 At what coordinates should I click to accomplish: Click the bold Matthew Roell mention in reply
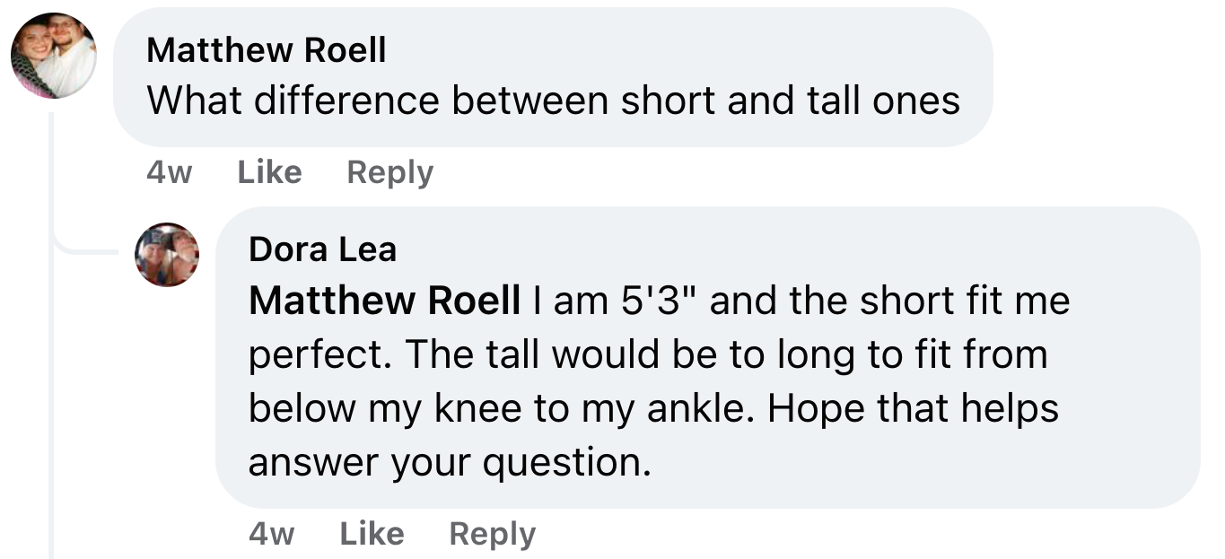point(384,301)
